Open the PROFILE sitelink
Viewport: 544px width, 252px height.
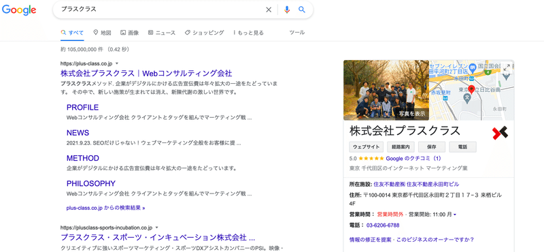pos(82,108)
